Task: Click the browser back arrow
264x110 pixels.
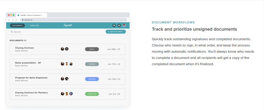Action: pos(9,20)
